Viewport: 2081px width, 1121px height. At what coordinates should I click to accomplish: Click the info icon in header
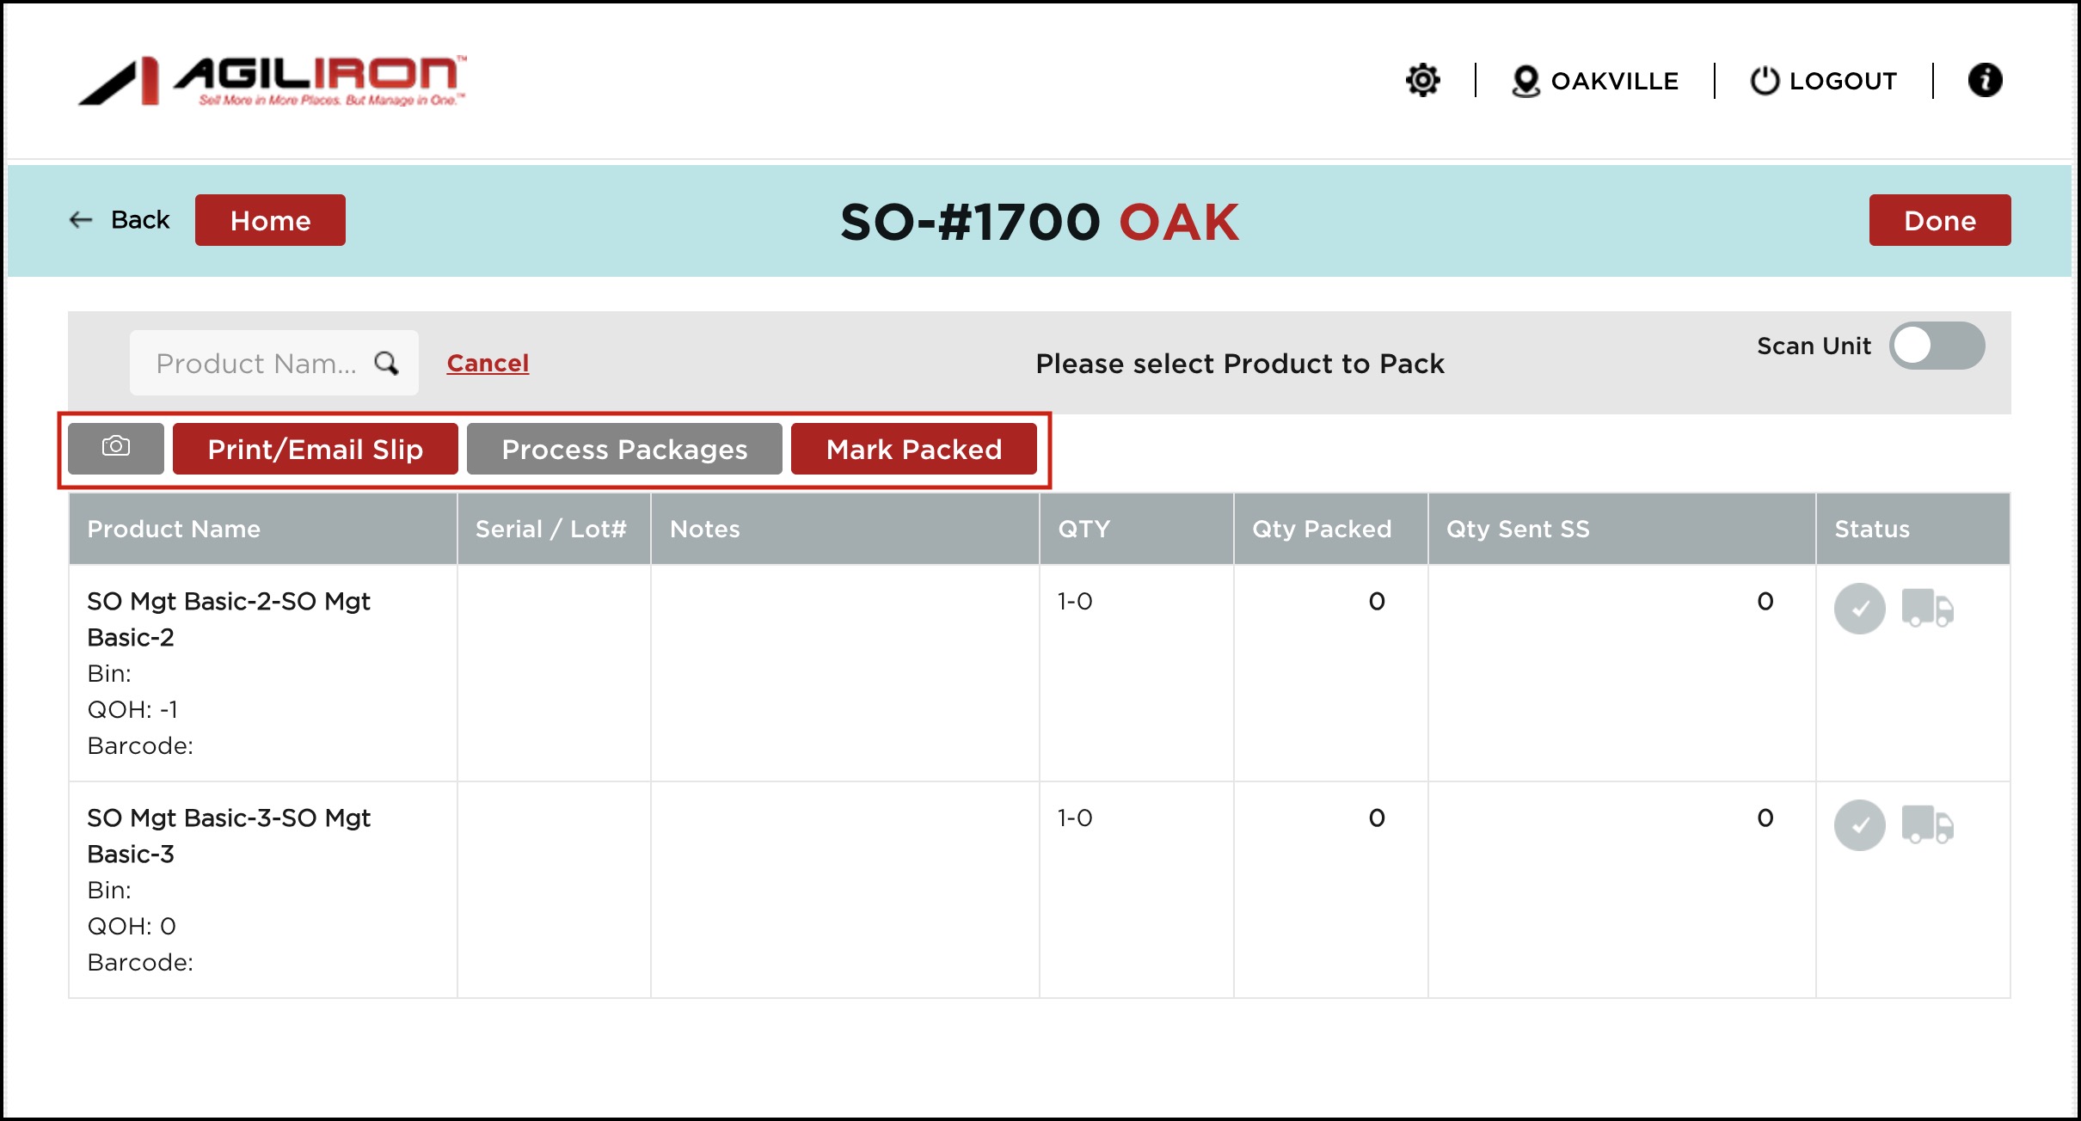click(x=1985, y=80)
